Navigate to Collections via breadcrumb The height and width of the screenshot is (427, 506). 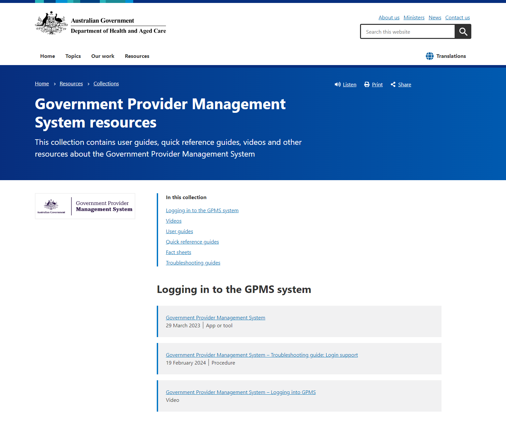point(106,83)
